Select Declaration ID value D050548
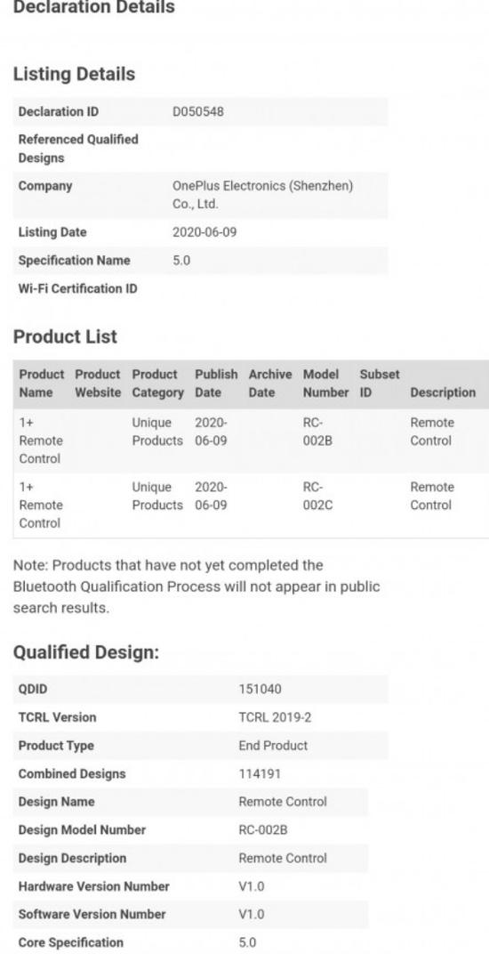Screen dimensions: 489x954 point(198,112)
